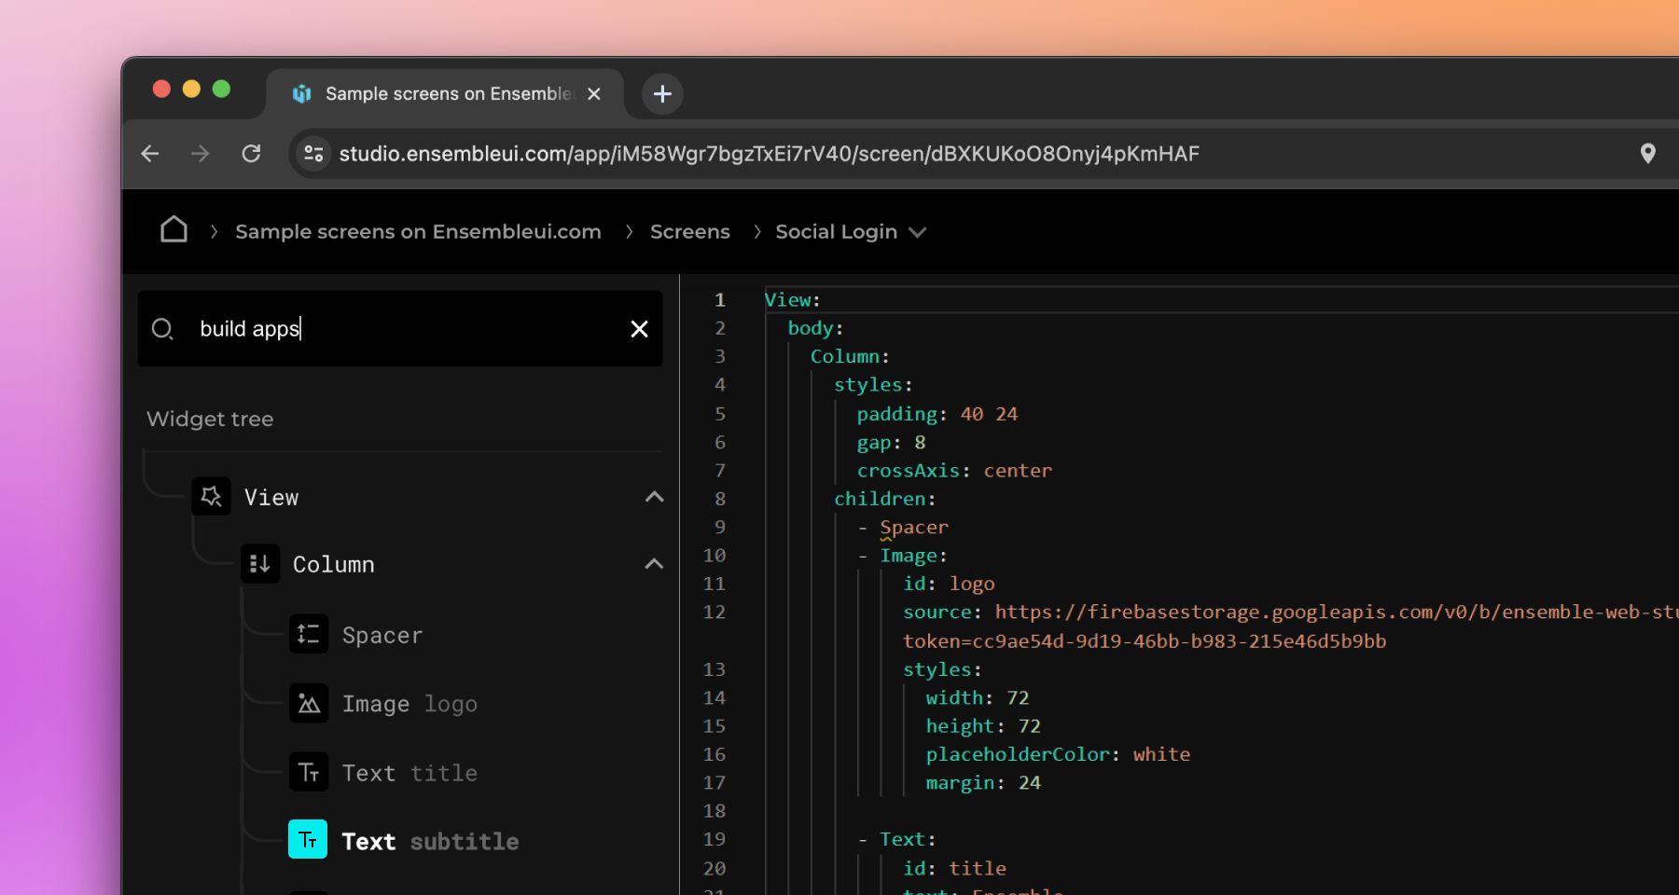Open Sample screens on Ensembleui.com breadcrumb

pyautogui.click(x=418, y=231)
